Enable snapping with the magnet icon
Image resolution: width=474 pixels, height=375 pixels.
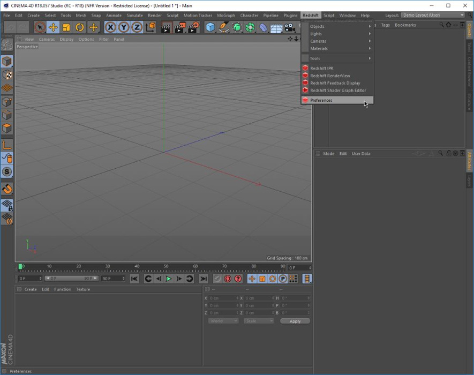click(x=7, y=189)
